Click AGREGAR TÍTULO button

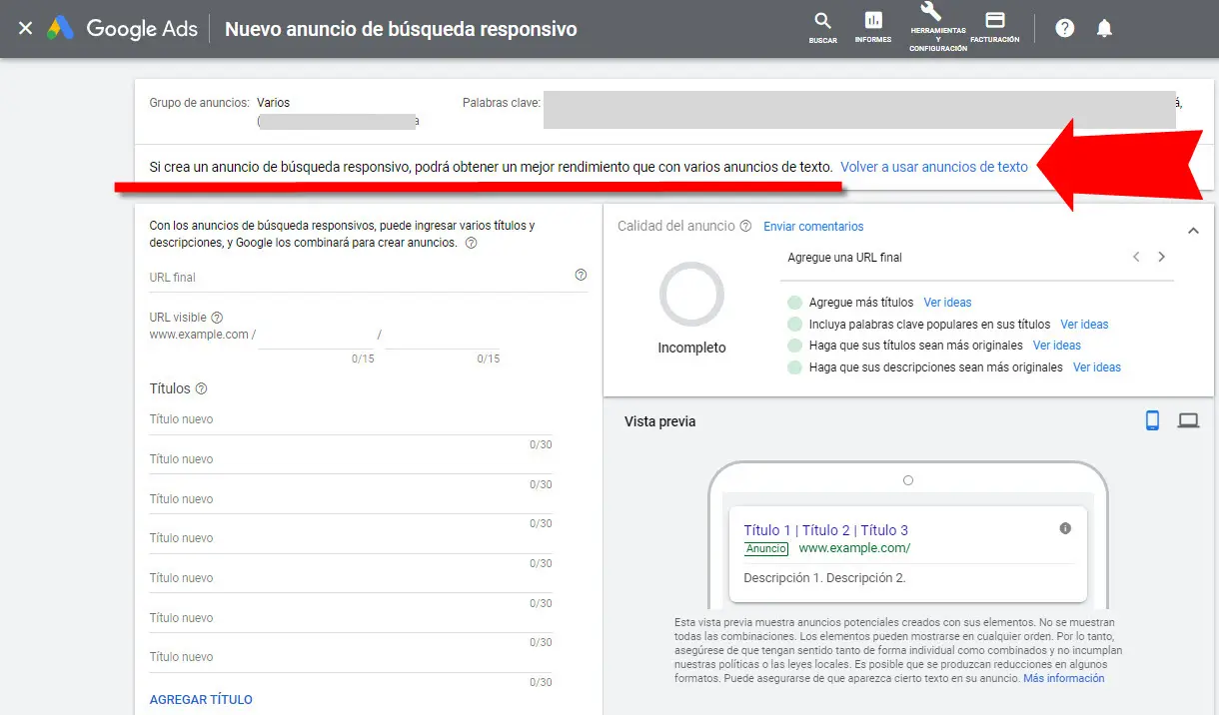tap(201, 700)
